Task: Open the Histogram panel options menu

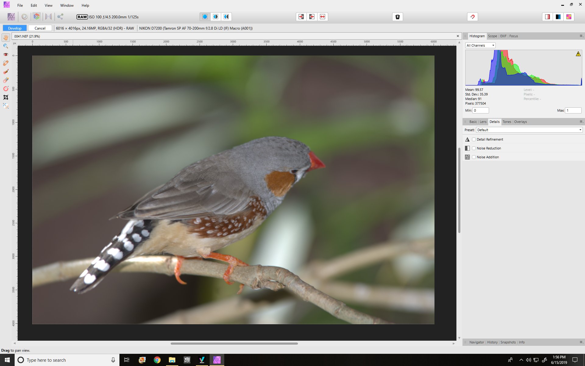Action: 581,36
